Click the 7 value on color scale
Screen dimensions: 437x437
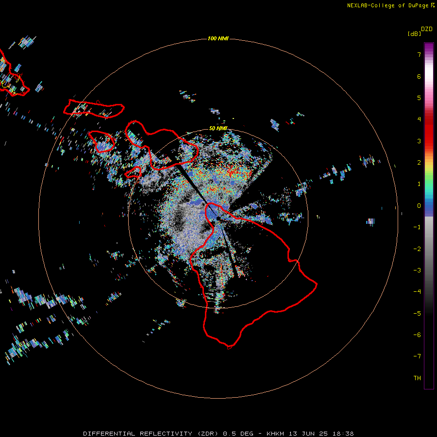419,54
